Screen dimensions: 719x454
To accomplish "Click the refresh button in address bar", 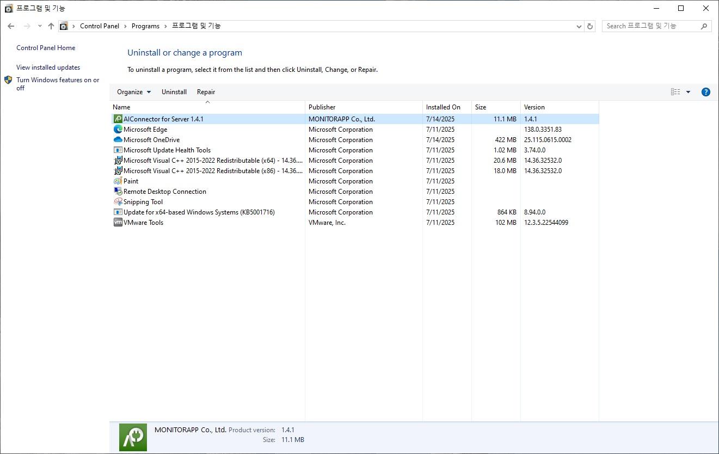I will coord(590,26).
